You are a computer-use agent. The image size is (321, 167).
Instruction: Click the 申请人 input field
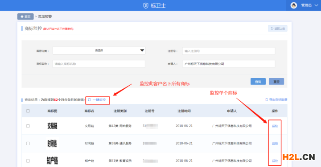(x=229, y=64)
